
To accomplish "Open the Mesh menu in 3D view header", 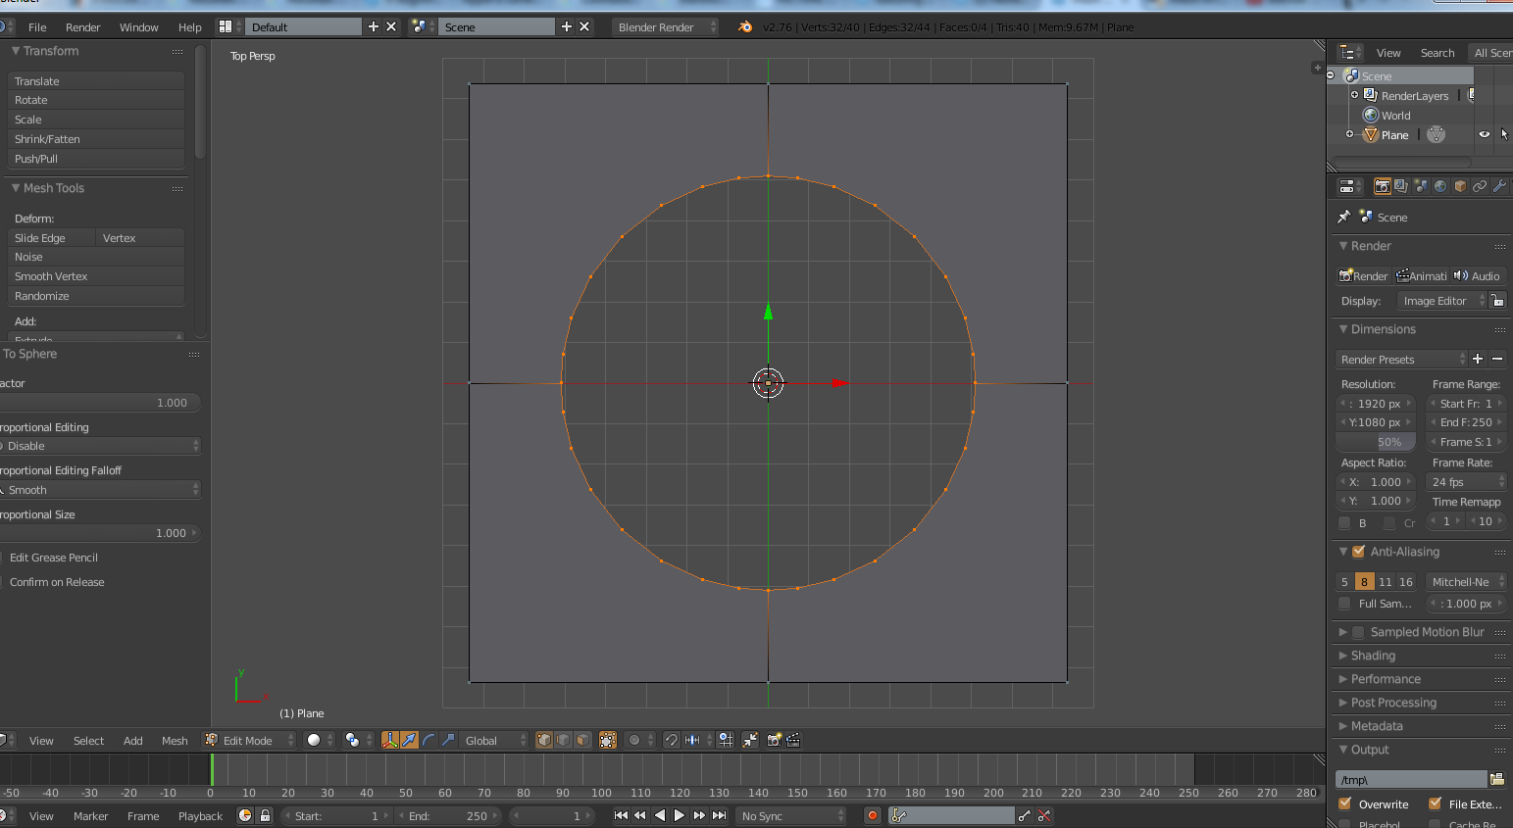I will tap(175, 740).
